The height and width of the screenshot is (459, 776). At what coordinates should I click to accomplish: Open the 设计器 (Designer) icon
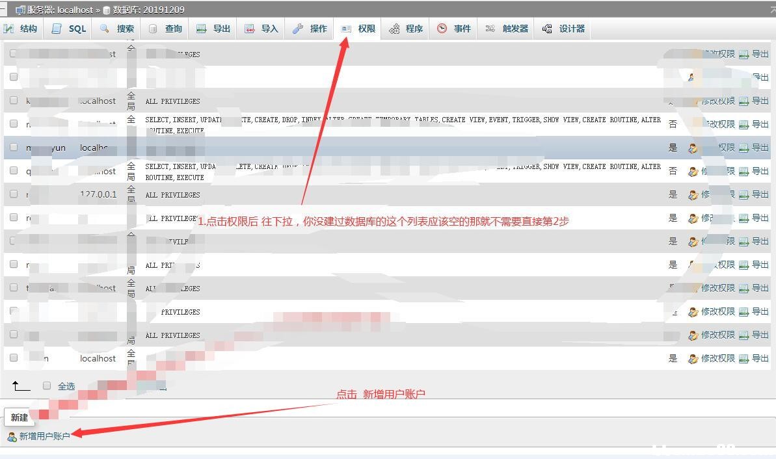click(547, 29)
